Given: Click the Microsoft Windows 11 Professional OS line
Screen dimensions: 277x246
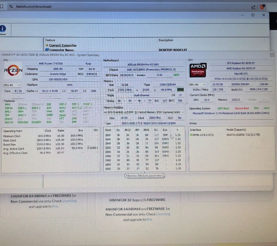Looking at the screenshot, I should (231, 113).
